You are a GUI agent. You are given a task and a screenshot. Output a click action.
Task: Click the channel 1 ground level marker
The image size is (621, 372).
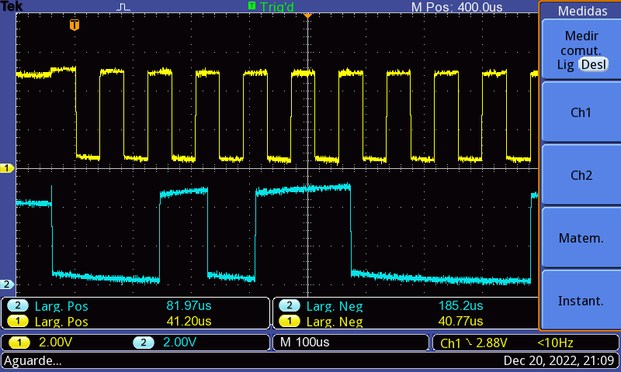tap(7, 168)
